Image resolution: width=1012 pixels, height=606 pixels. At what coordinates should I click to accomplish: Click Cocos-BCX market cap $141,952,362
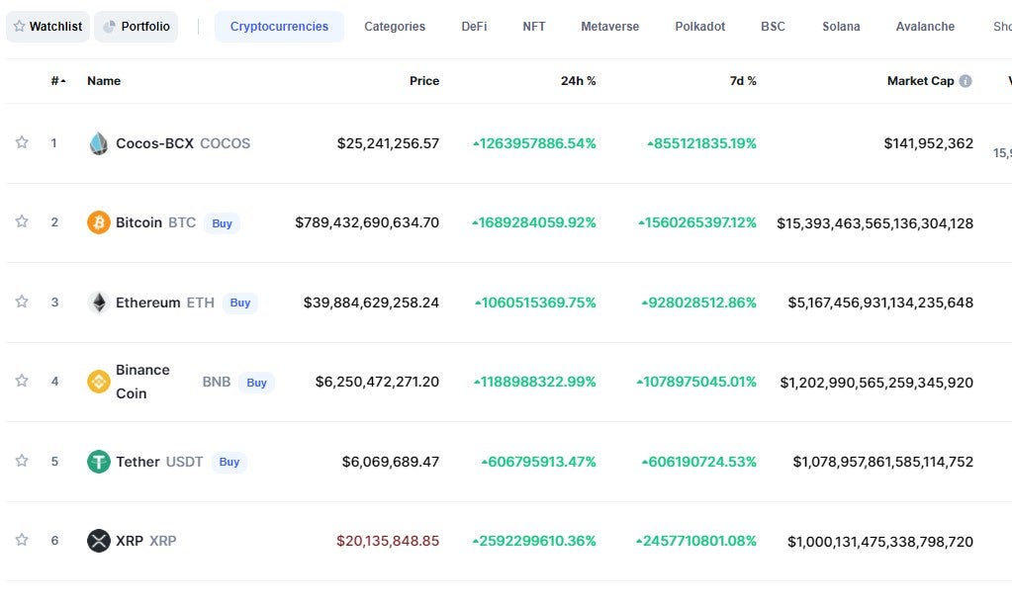pos(929,143)
